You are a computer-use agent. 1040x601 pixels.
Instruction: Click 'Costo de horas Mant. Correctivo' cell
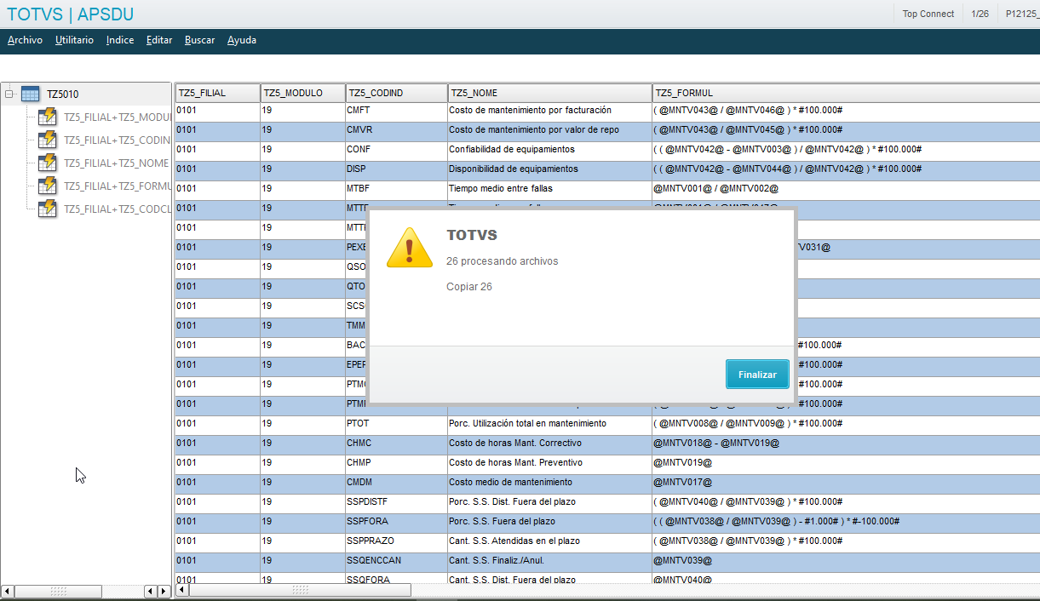pyautogui.click(x=549, y=444)
